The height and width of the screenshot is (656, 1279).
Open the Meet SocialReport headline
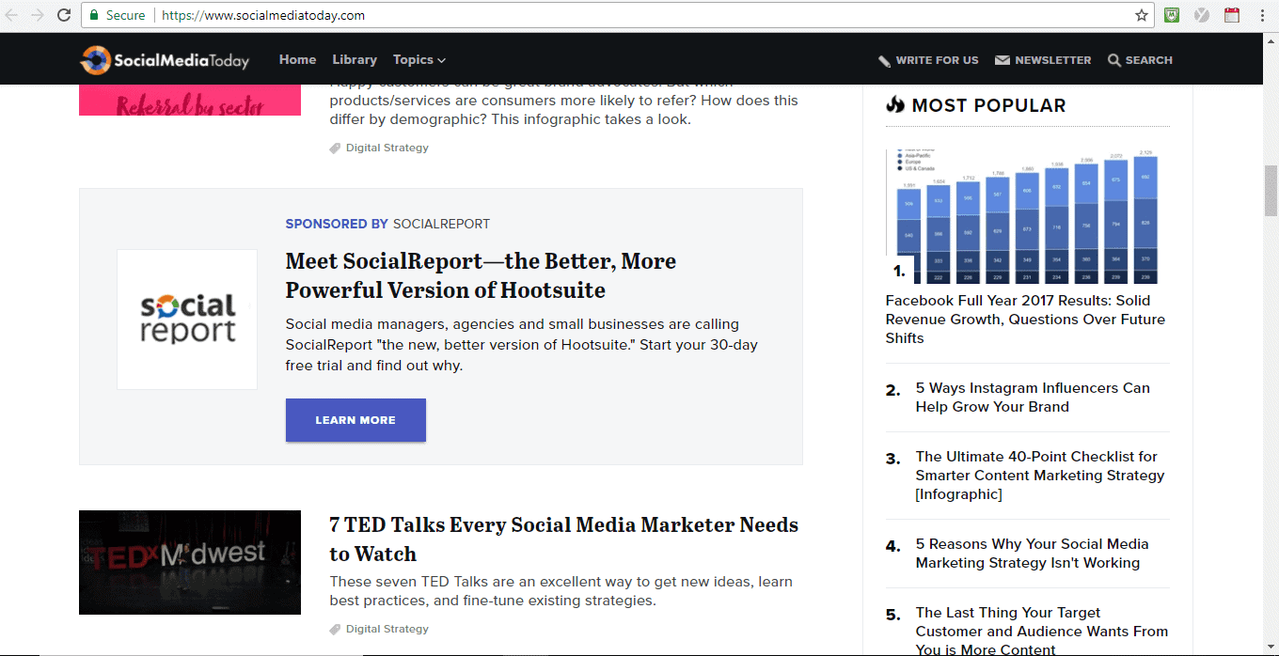[x=481, y=275]
